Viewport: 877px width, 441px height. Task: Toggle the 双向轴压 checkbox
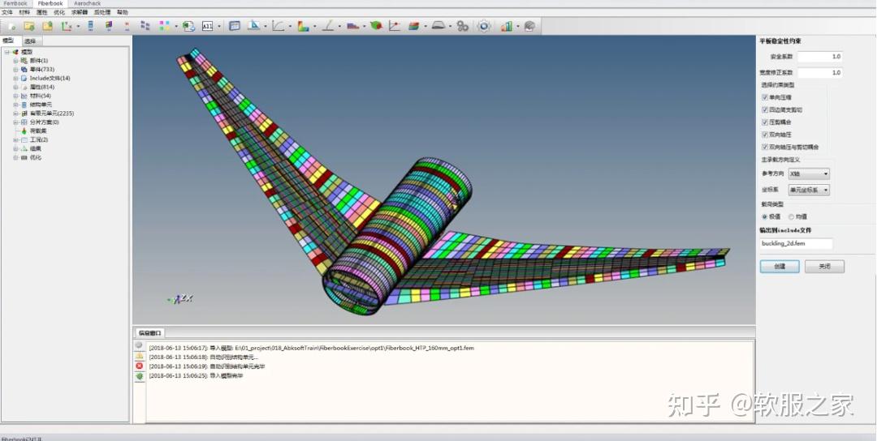click(x=765, y=135)
